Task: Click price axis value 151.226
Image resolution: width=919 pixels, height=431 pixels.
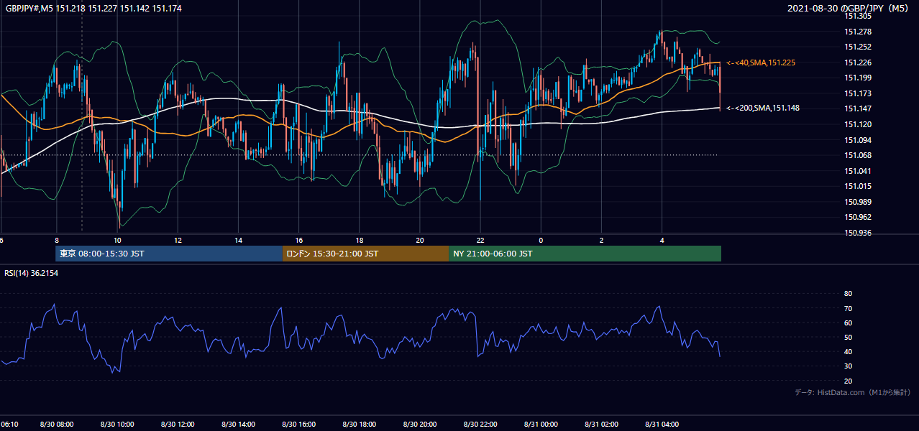Action: point(859,62)
